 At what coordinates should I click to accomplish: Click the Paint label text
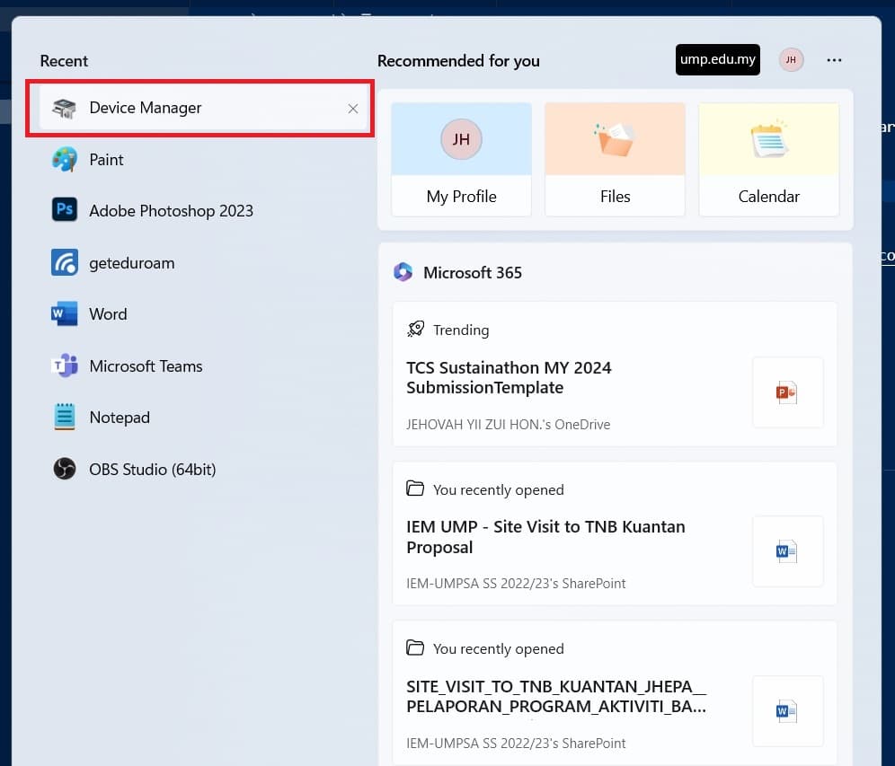tap(106, 160)
